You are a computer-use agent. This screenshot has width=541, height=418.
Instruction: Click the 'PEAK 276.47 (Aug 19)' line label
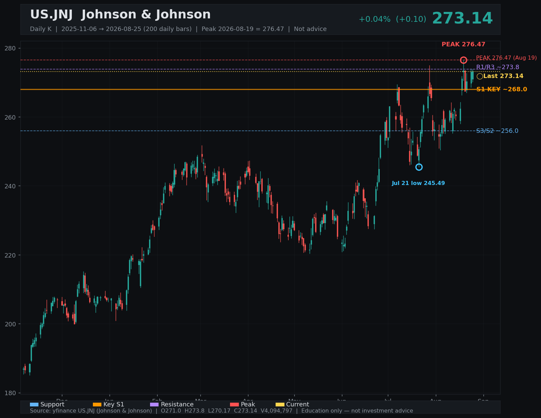click(506, 58)
